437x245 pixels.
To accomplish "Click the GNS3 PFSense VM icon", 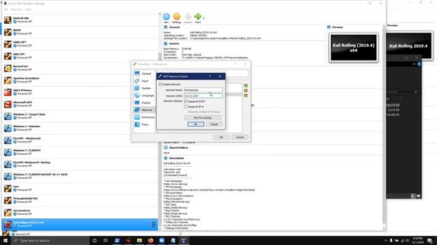I will click(x=8, y=92).
